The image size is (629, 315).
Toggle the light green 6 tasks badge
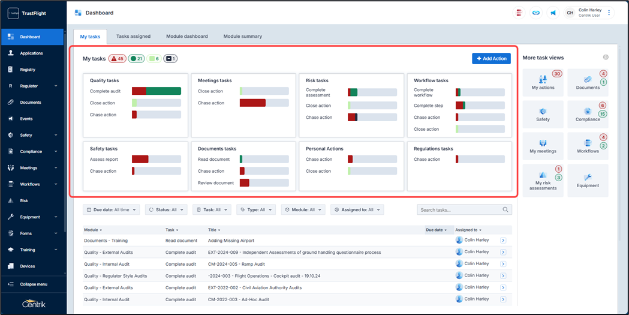tap(154, 59)
